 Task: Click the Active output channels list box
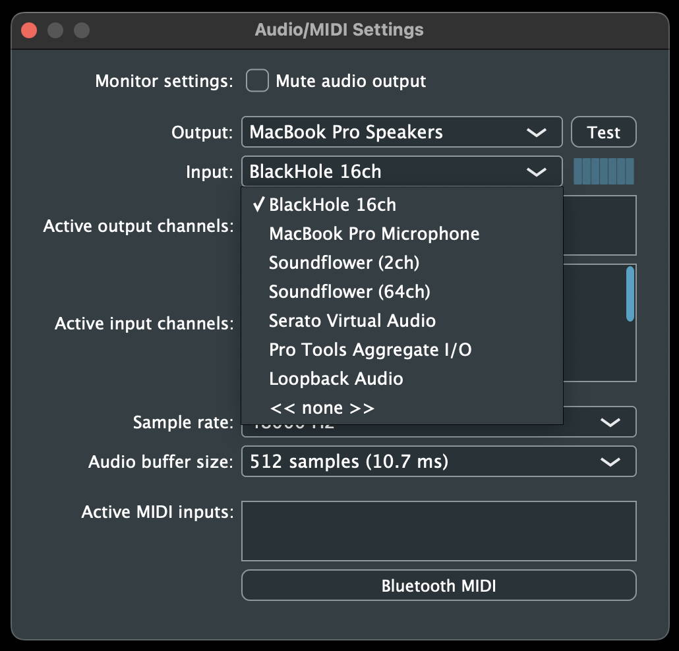[600, 225]
